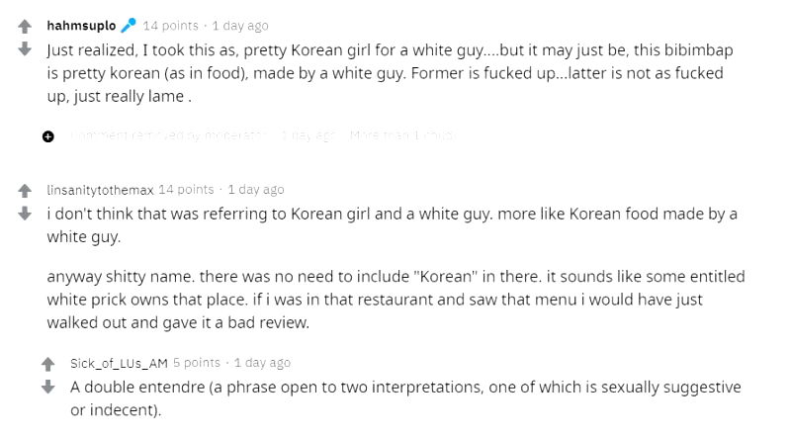
Task: Upvote Sick_of_LUs_AM's comment
Action: [48, 365]
